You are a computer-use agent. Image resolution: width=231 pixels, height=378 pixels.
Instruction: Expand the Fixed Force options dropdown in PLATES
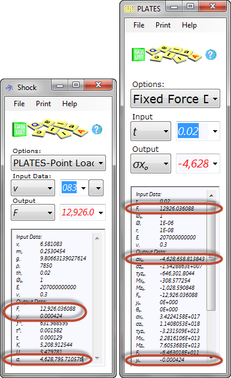215,98
